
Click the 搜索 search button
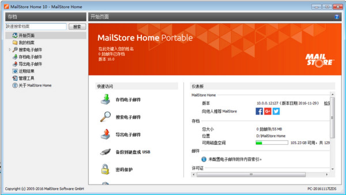coord(77,27)
